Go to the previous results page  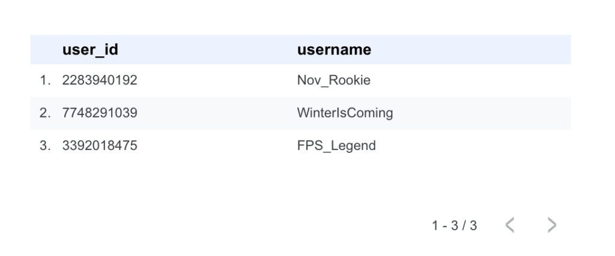coord(510,225)
